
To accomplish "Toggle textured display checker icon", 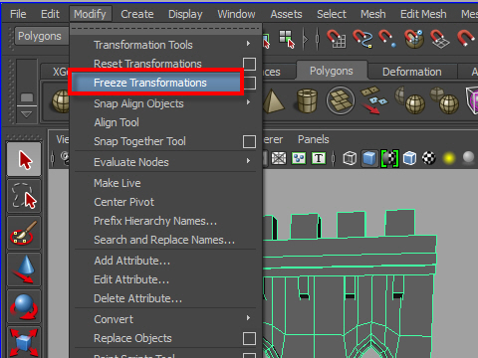I will point(429,158).
